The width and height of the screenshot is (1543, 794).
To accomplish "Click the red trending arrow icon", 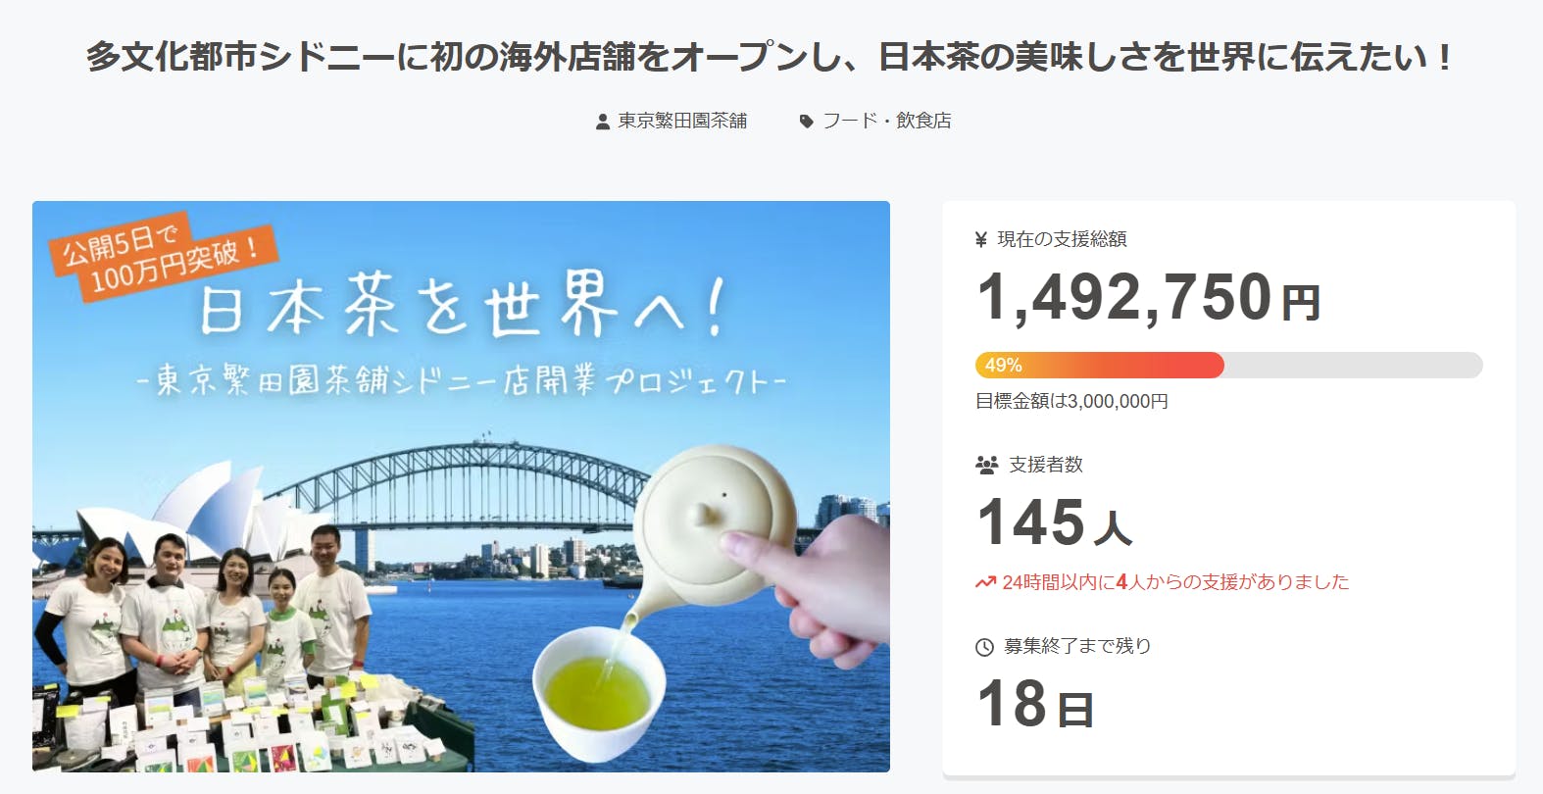I will click(x=985, y=582).
